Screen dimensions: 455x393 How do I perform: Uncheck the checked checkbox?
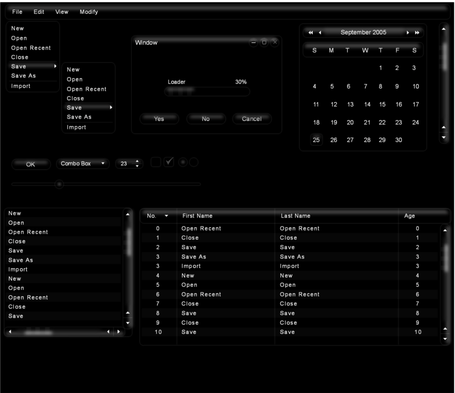pos(168,162)
